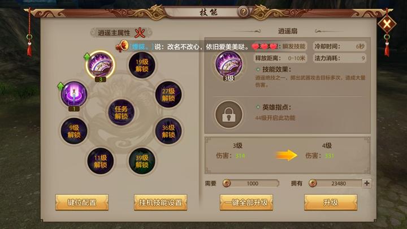Add coins with the plus button
The height and width of the screenshot is (229, 407).
[x=367, y=183]
